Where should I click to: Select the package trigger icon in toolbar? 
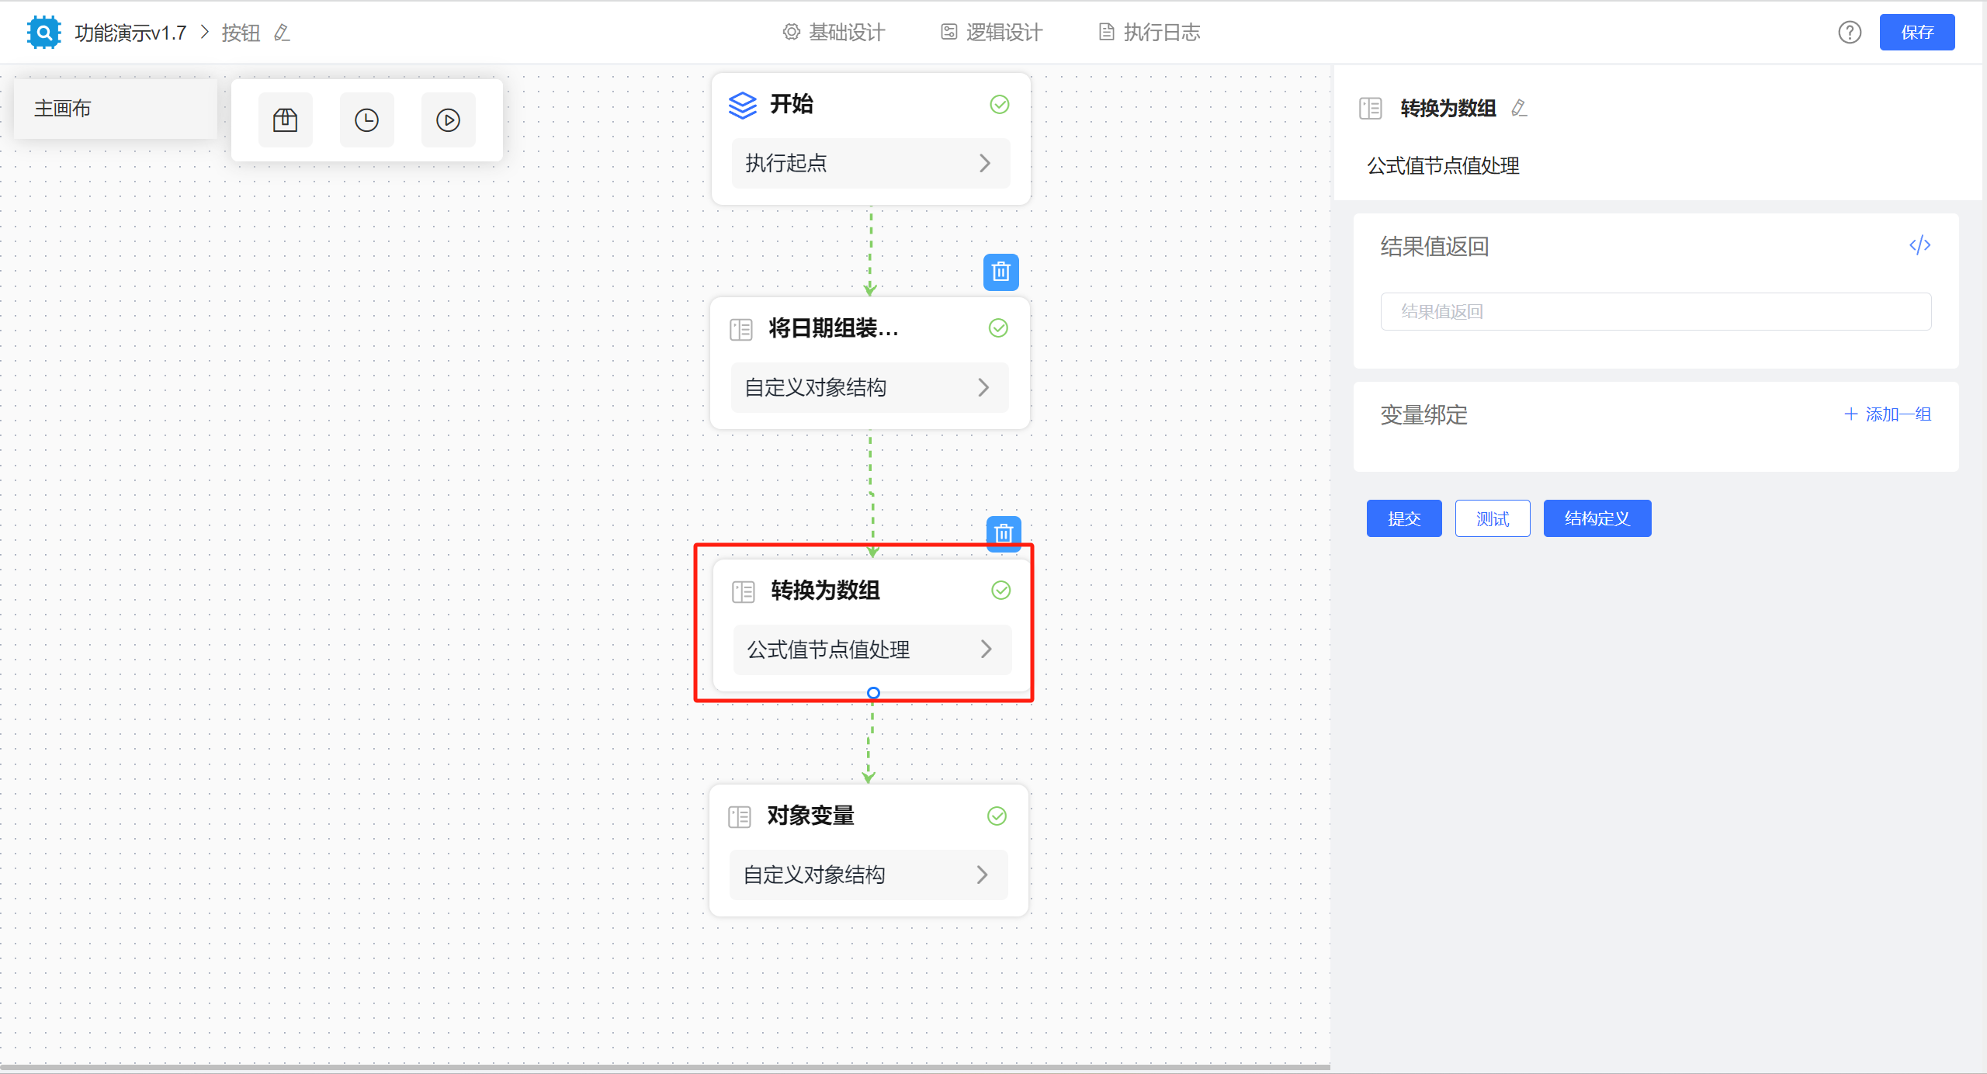(x=285, y=120)
